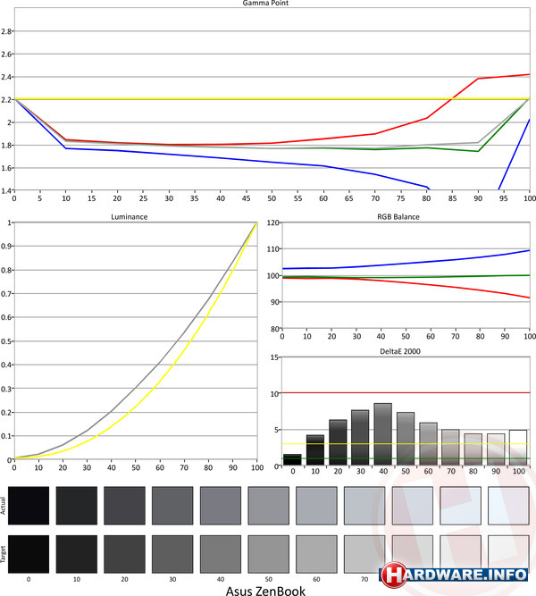Click the blue line in RGB Balance chart
536x596 pixels.
[x=429, y=263]
